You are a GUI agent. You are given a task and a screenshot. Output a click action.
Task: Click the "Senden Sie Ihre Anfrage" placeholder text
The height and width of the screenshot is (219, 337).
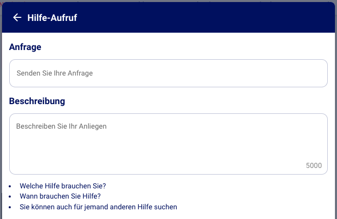pos(55,74)
